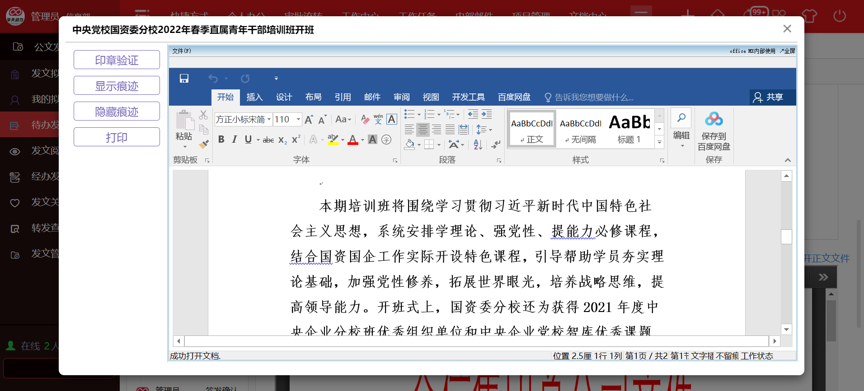Toggle Italic formatting
This screenshot has width=864, height=391.
234,140
